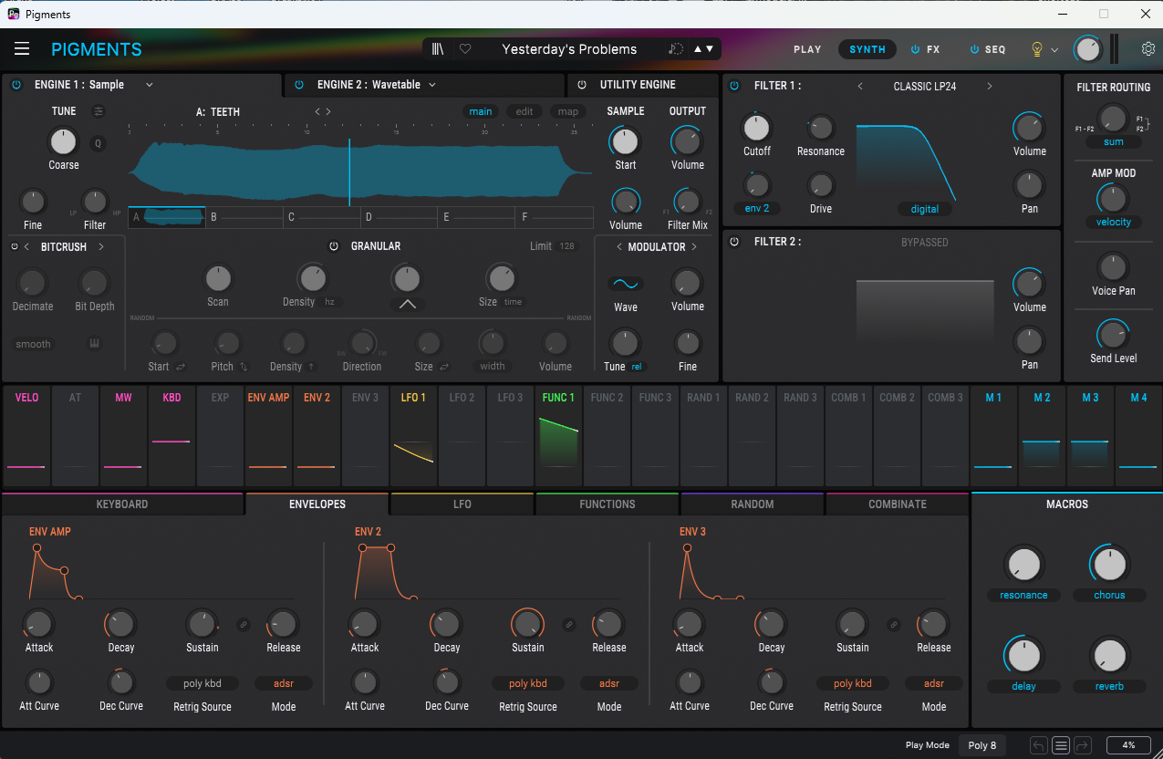Image resolution: width=1163 pixels, height=759 pixels.
Task: Go to next modulator with right chevron
Action: click(x=694, y=246)
